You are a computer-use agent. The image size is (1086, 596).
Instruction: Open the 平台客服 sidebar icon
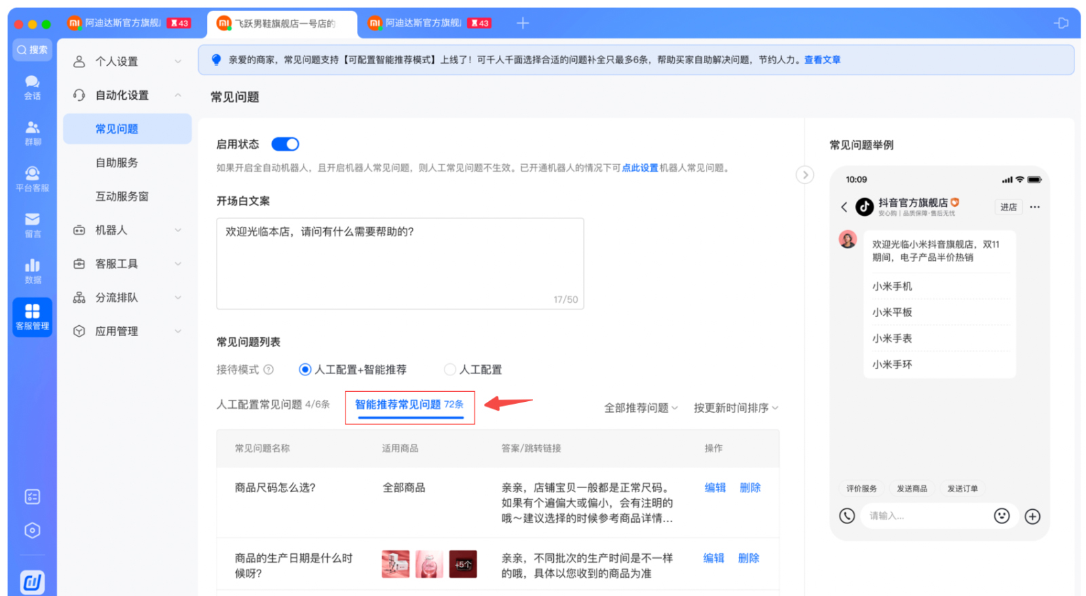click(32, 179)
